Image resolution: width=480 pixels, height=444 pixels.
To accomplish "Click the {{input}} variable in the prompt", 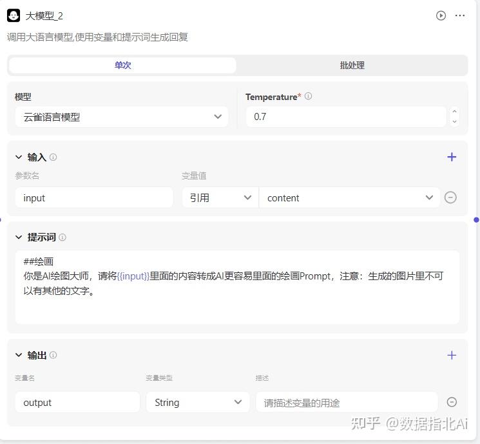I will [x=133, y=276].
